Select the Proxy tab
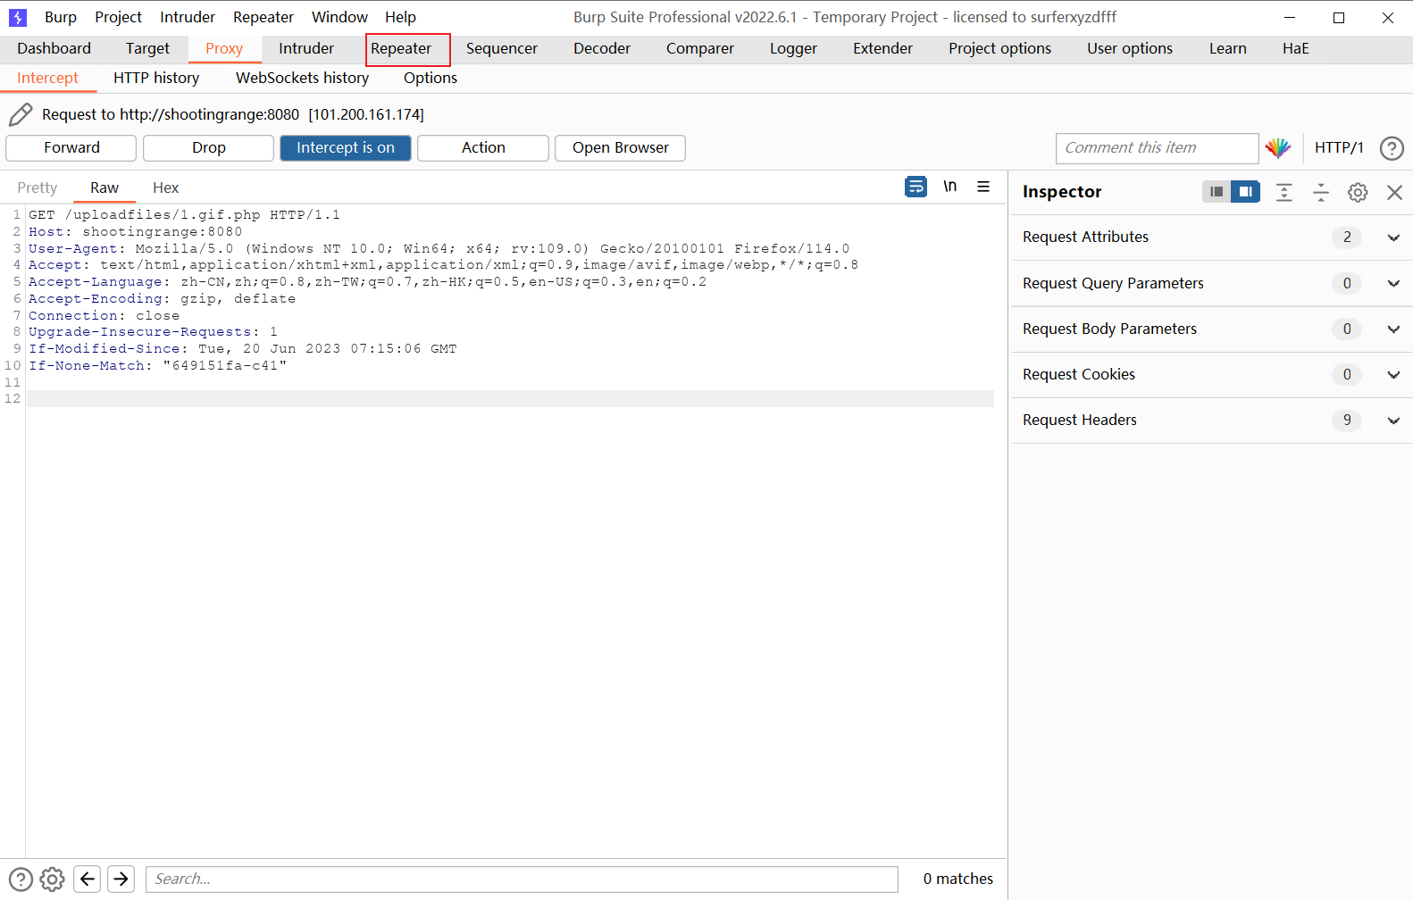 click(x=224, y=49)
